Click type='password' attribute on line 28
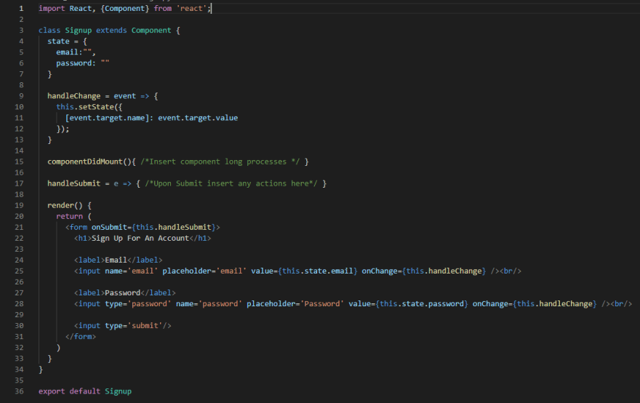Viewport: 640px width, 403px height. [138, 304]
